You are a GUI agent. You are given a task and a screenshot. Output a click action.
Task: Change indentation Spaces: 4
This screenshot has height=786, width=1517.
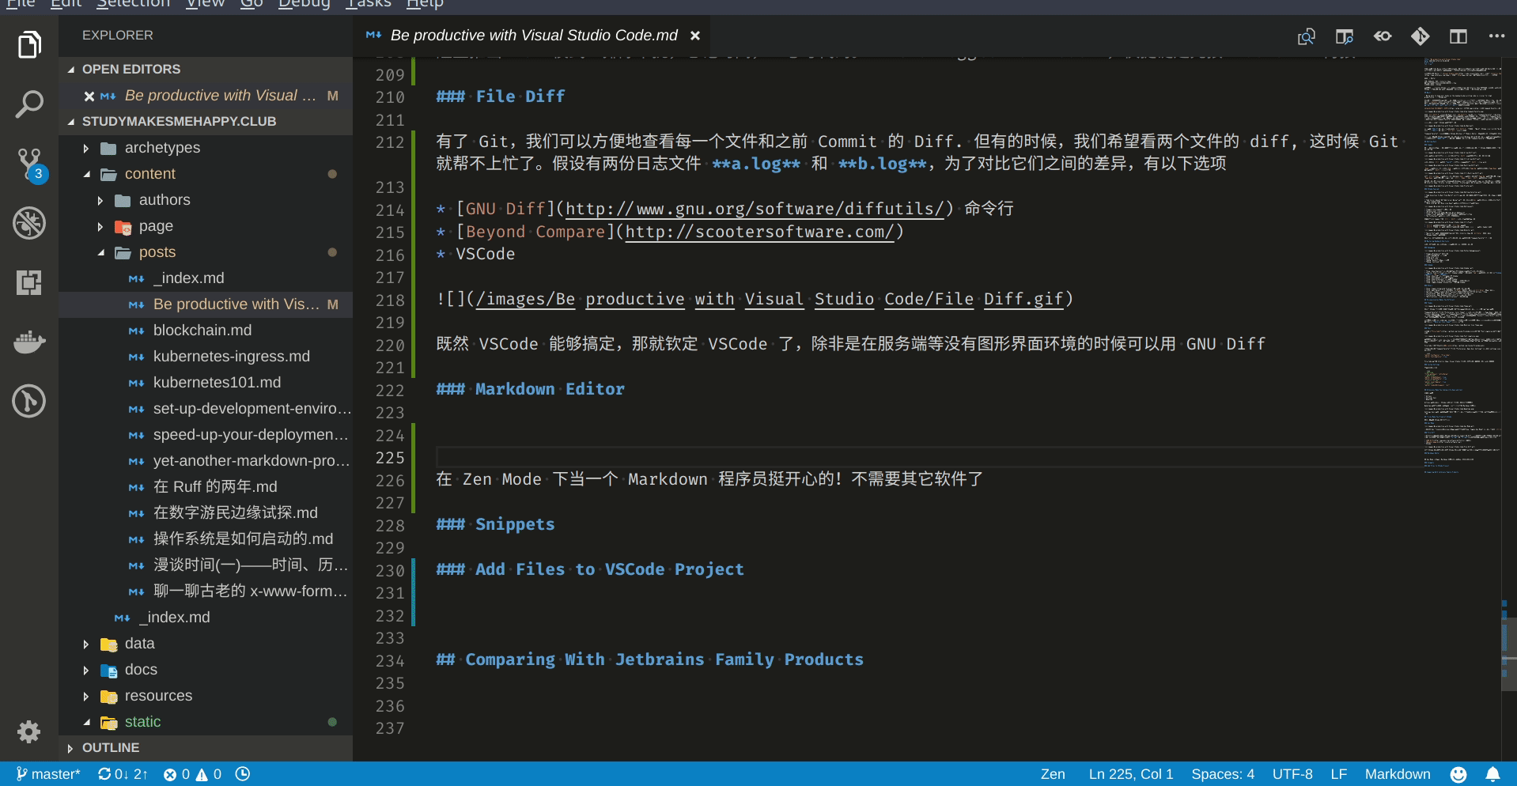pyautogui.click(x=1223, y=774)
